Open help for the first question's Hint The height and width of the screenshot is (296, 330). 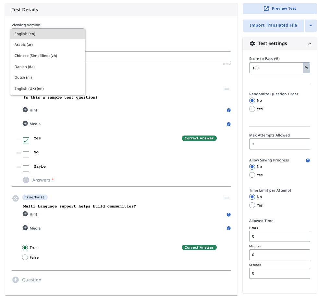coord(228,110)
